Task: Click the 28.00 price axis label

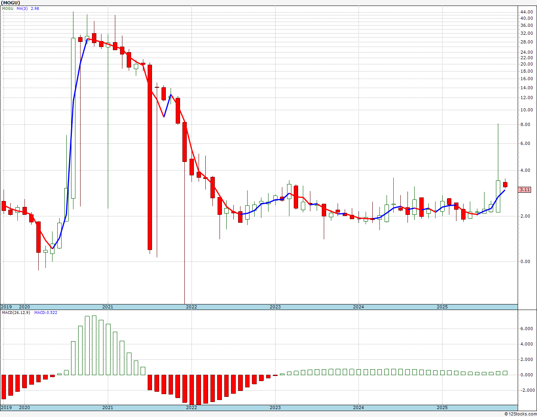Action: tap(526, 42)
